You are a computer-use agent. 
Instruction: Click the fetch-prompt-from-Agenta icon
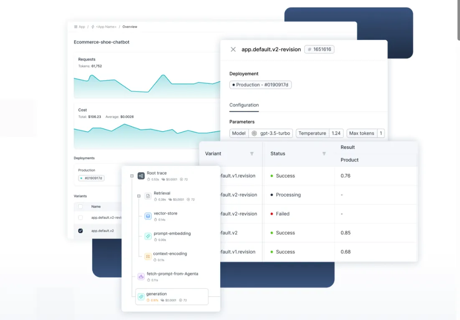point(141,276)
